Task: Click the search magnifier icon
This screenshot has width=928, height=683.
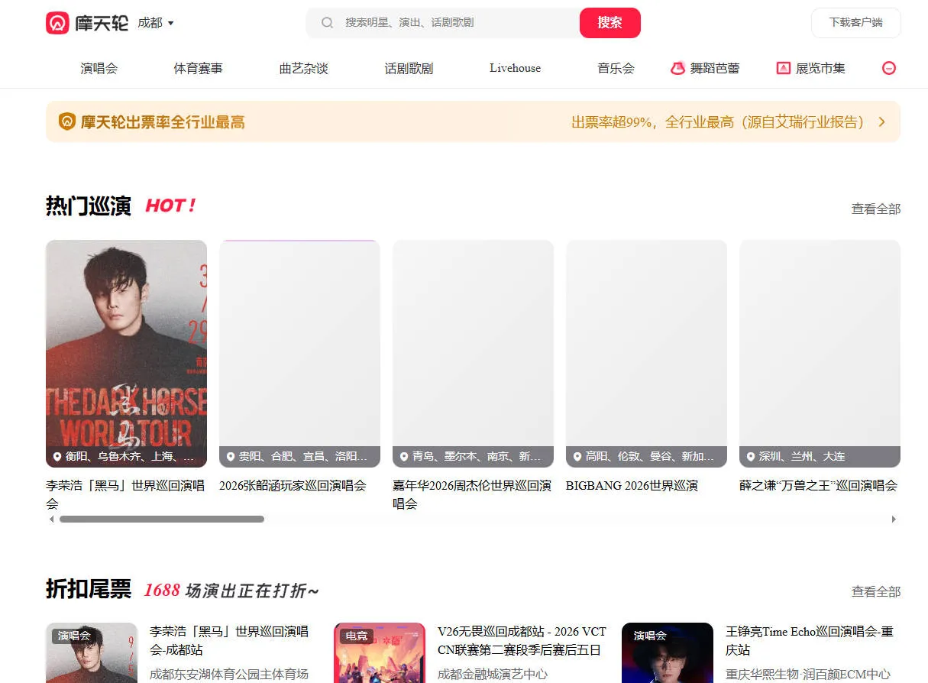Action: click(327, 23)
